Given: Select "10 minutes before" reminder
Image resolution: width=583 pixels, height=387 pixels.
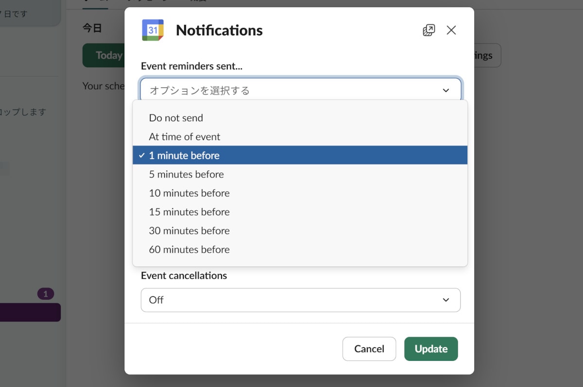Looking at the screenshot, I should pyautogui.click(x=189, y=193).
